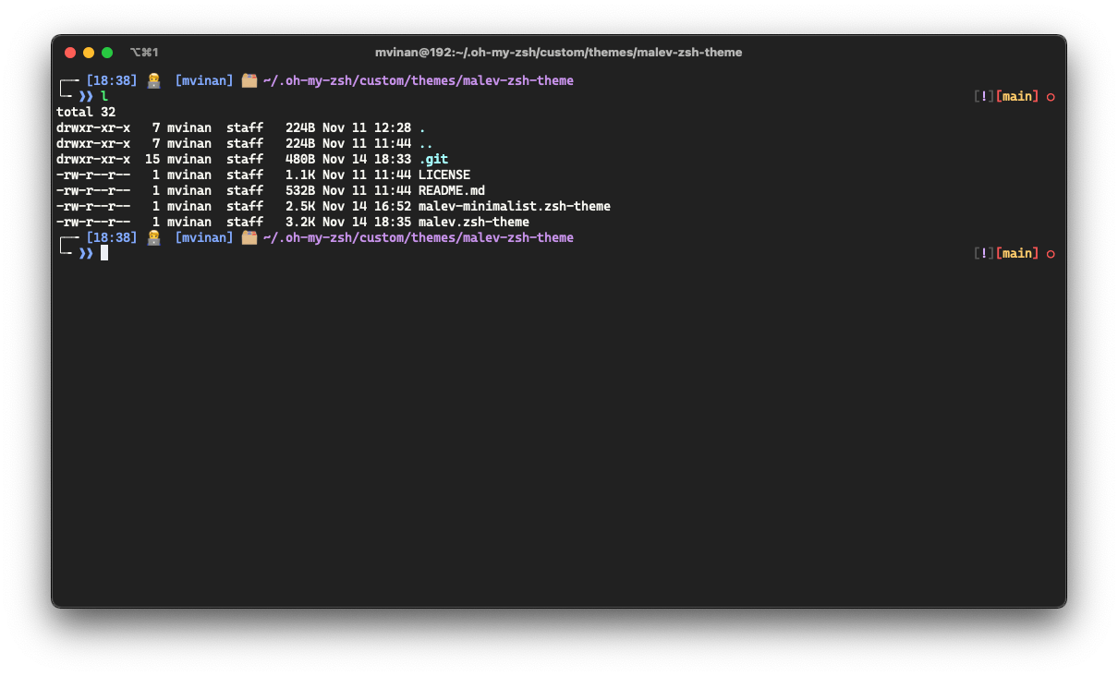
Task: Click the folder emoji before the path
Action: pyautogui.click(x=249, y=80)
